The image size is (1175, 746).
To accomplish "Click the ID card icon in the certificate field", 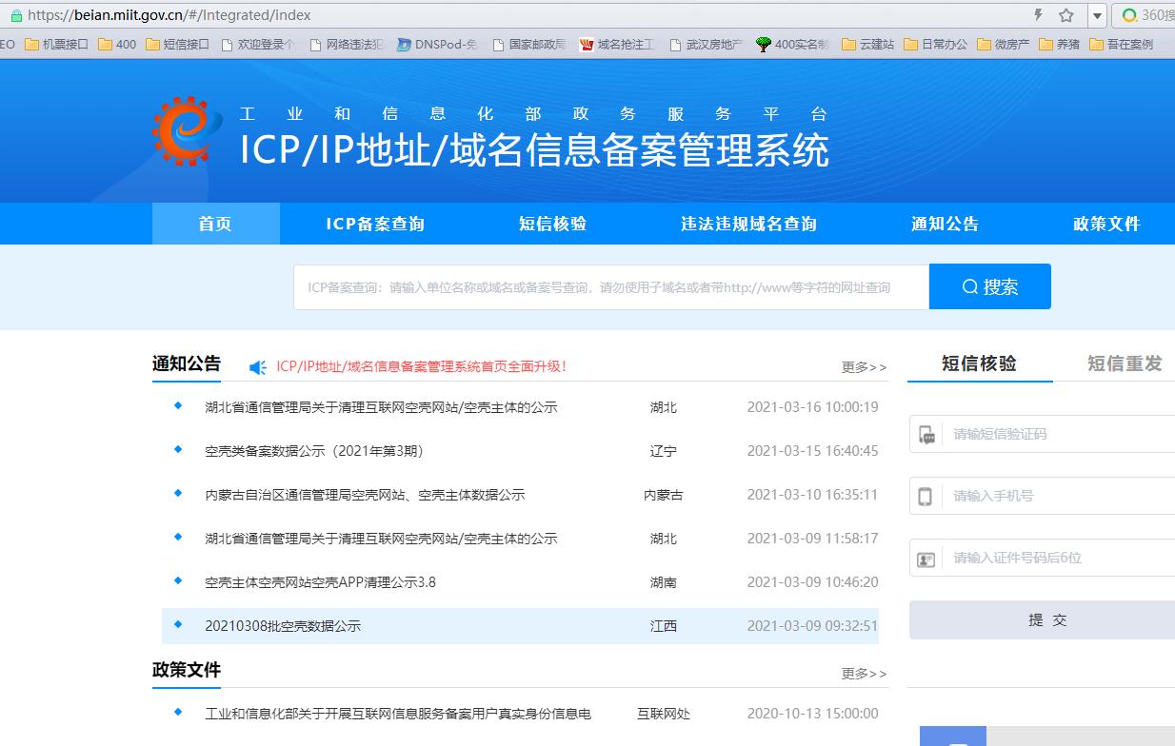I will tap(924, 558).
